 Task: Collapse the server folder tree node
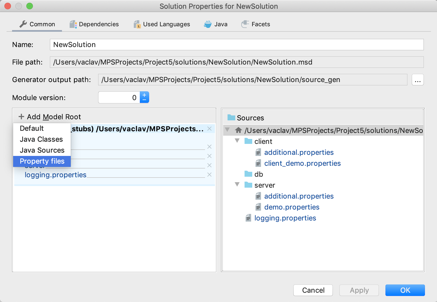[x=237, y=185]
